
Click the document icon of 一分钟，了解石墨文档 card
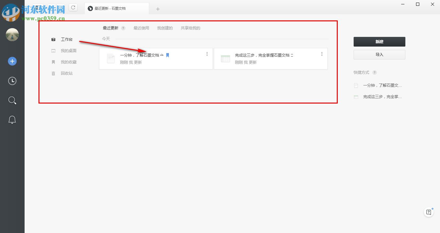click(x=111, y=59)
